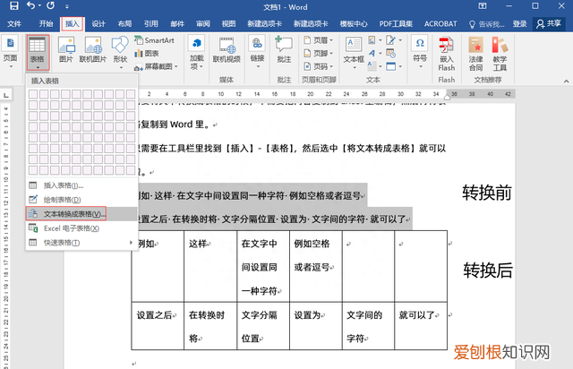
Task: Select the 插入 ribbon tab
Action: pos(73,24)
